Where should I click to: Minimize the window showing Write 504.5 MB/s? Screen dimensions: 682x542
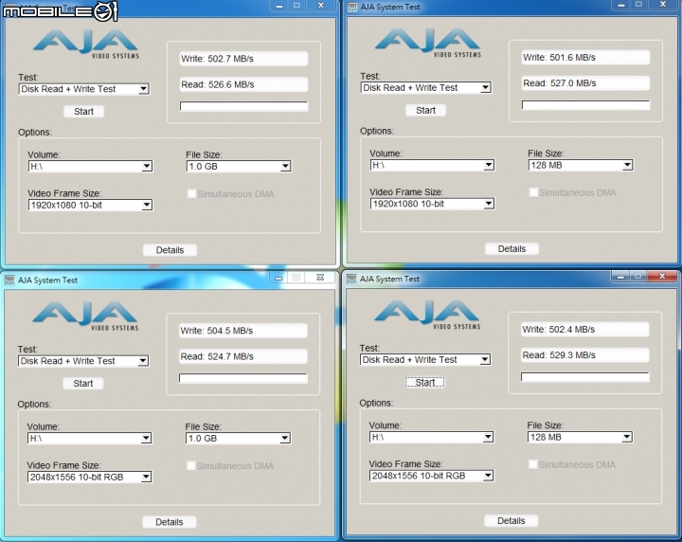[278, 278]
